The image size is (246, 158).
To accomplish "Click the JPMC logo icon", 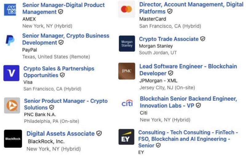I will point(127,71).
